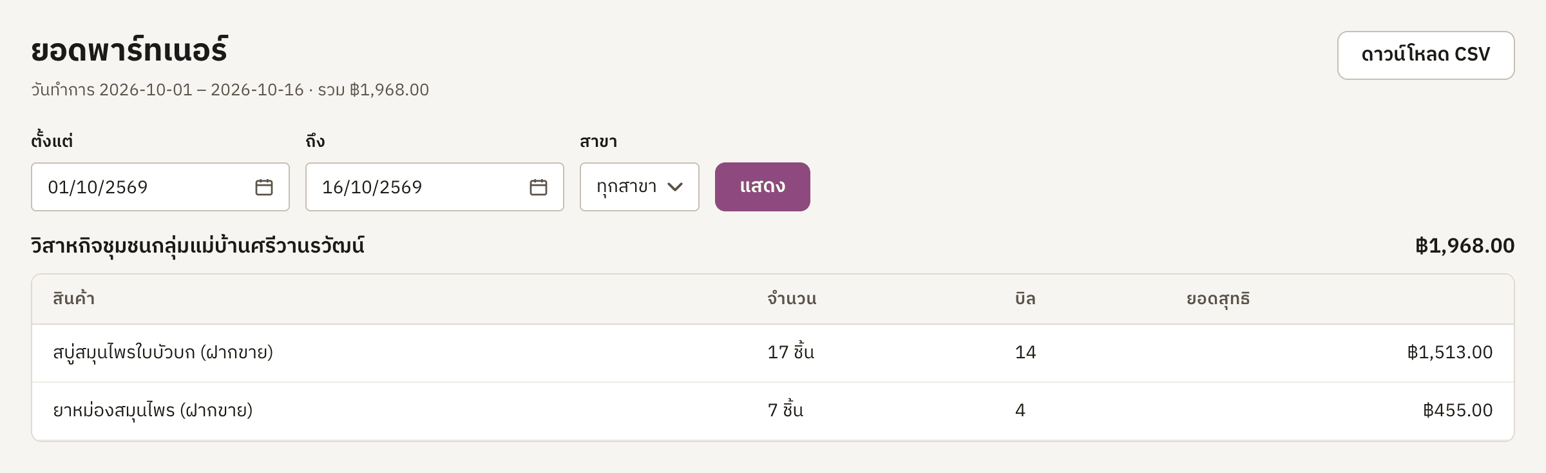Open the ทุกสาขา branch selector

coord(639,187)
